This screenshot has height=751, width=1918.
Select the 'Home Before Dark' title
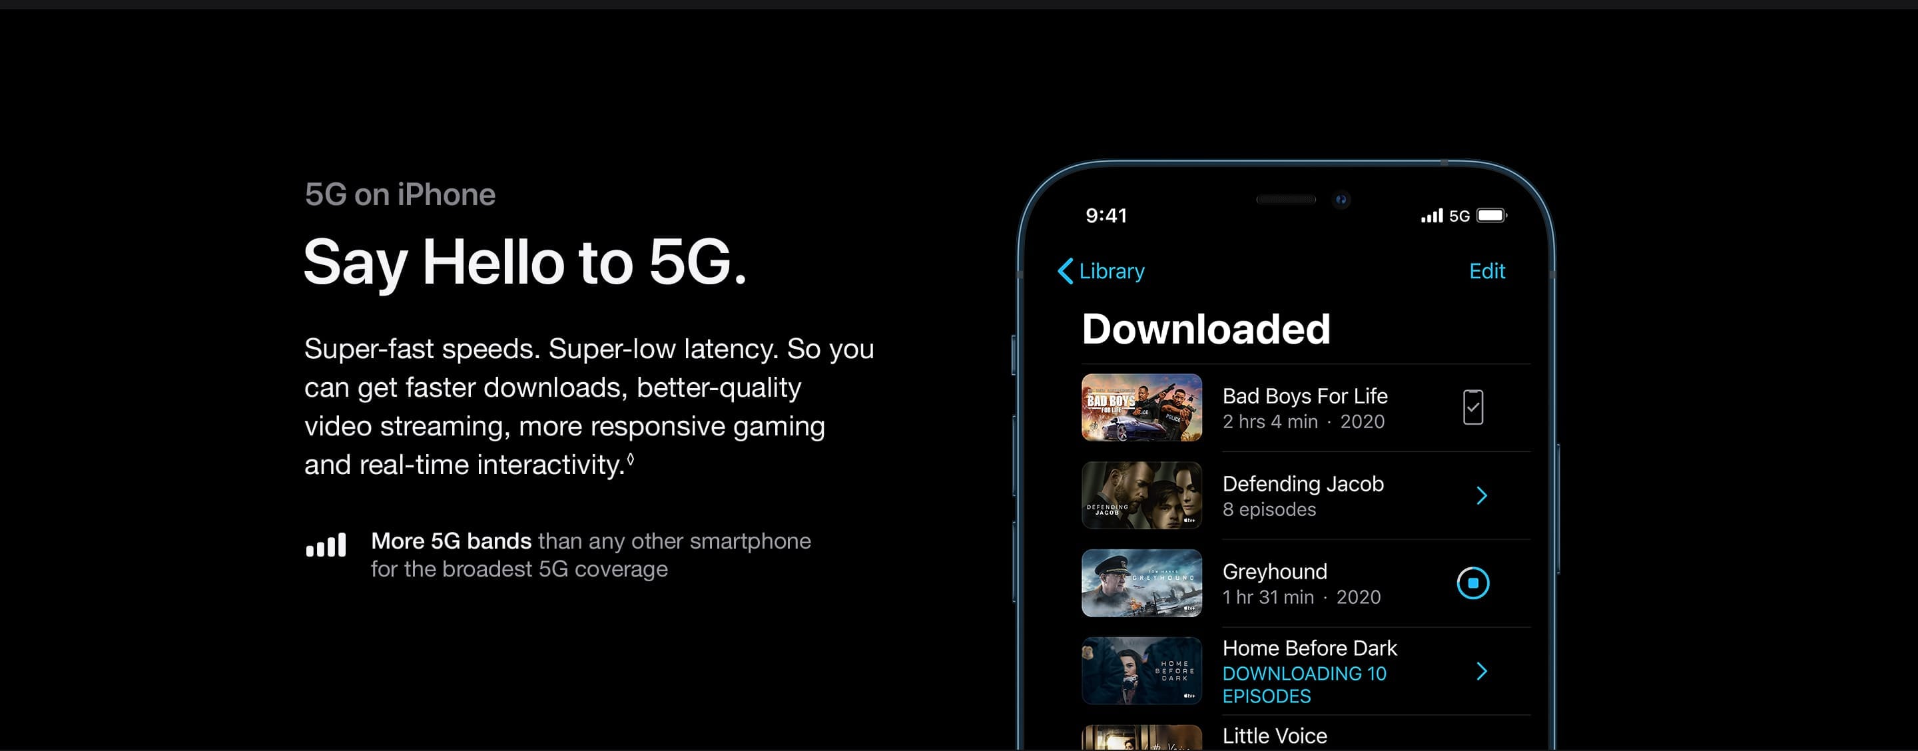(x=1310, y=648)
